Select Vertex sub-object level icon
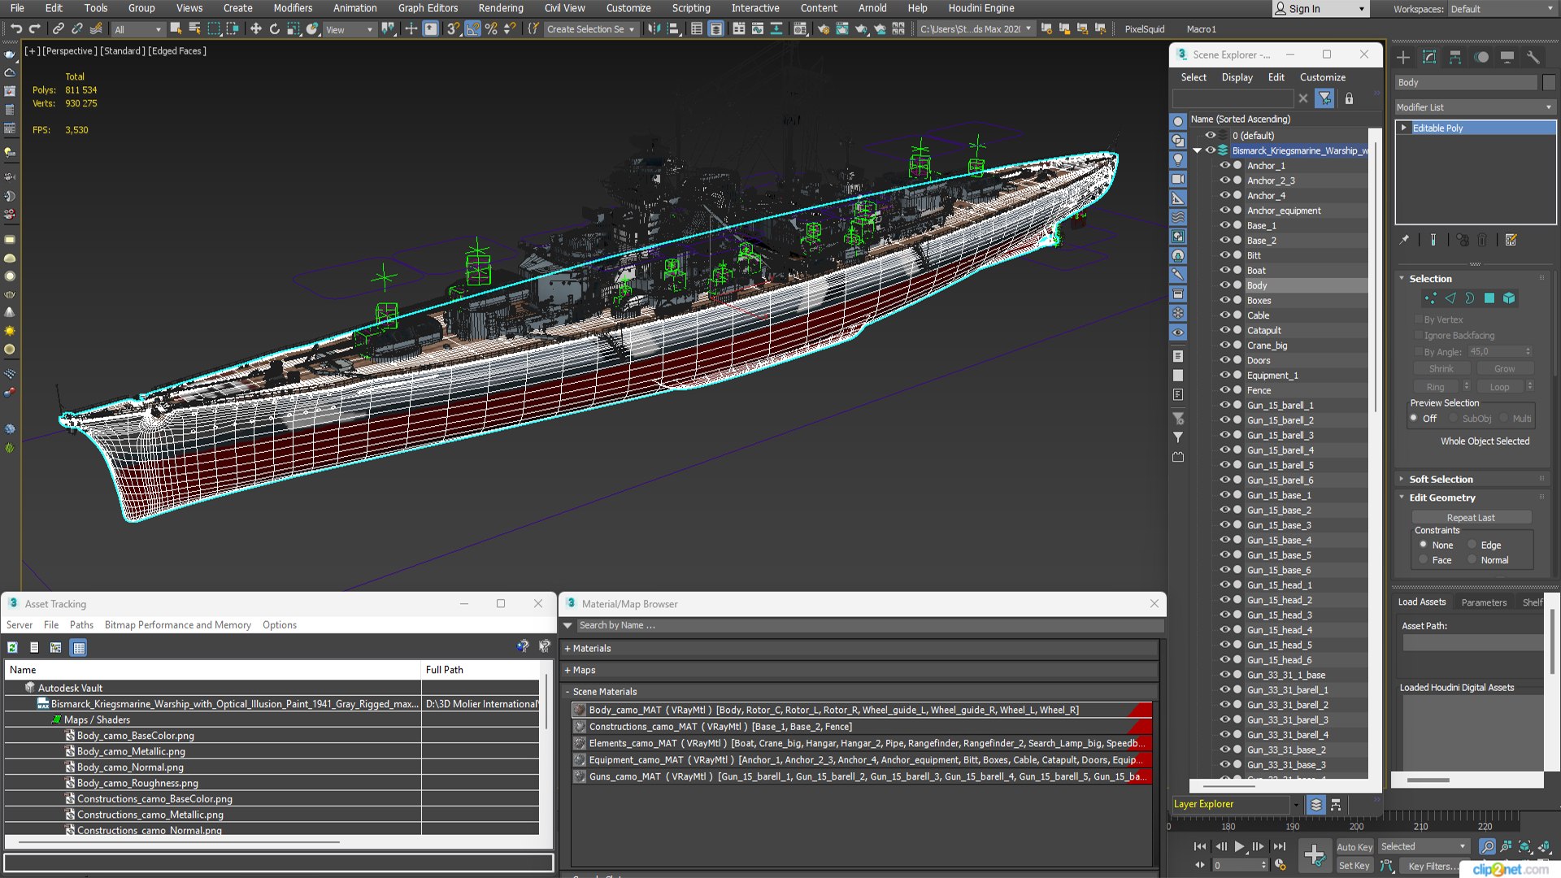The width and height of the screenshot is (1561, 878). [1430, 298]
